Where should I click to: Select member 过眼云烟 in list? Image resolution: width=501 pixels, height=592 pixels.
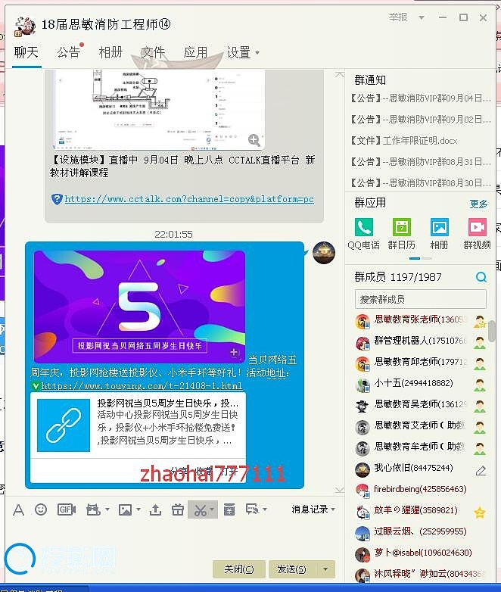(x=420, y=531)
